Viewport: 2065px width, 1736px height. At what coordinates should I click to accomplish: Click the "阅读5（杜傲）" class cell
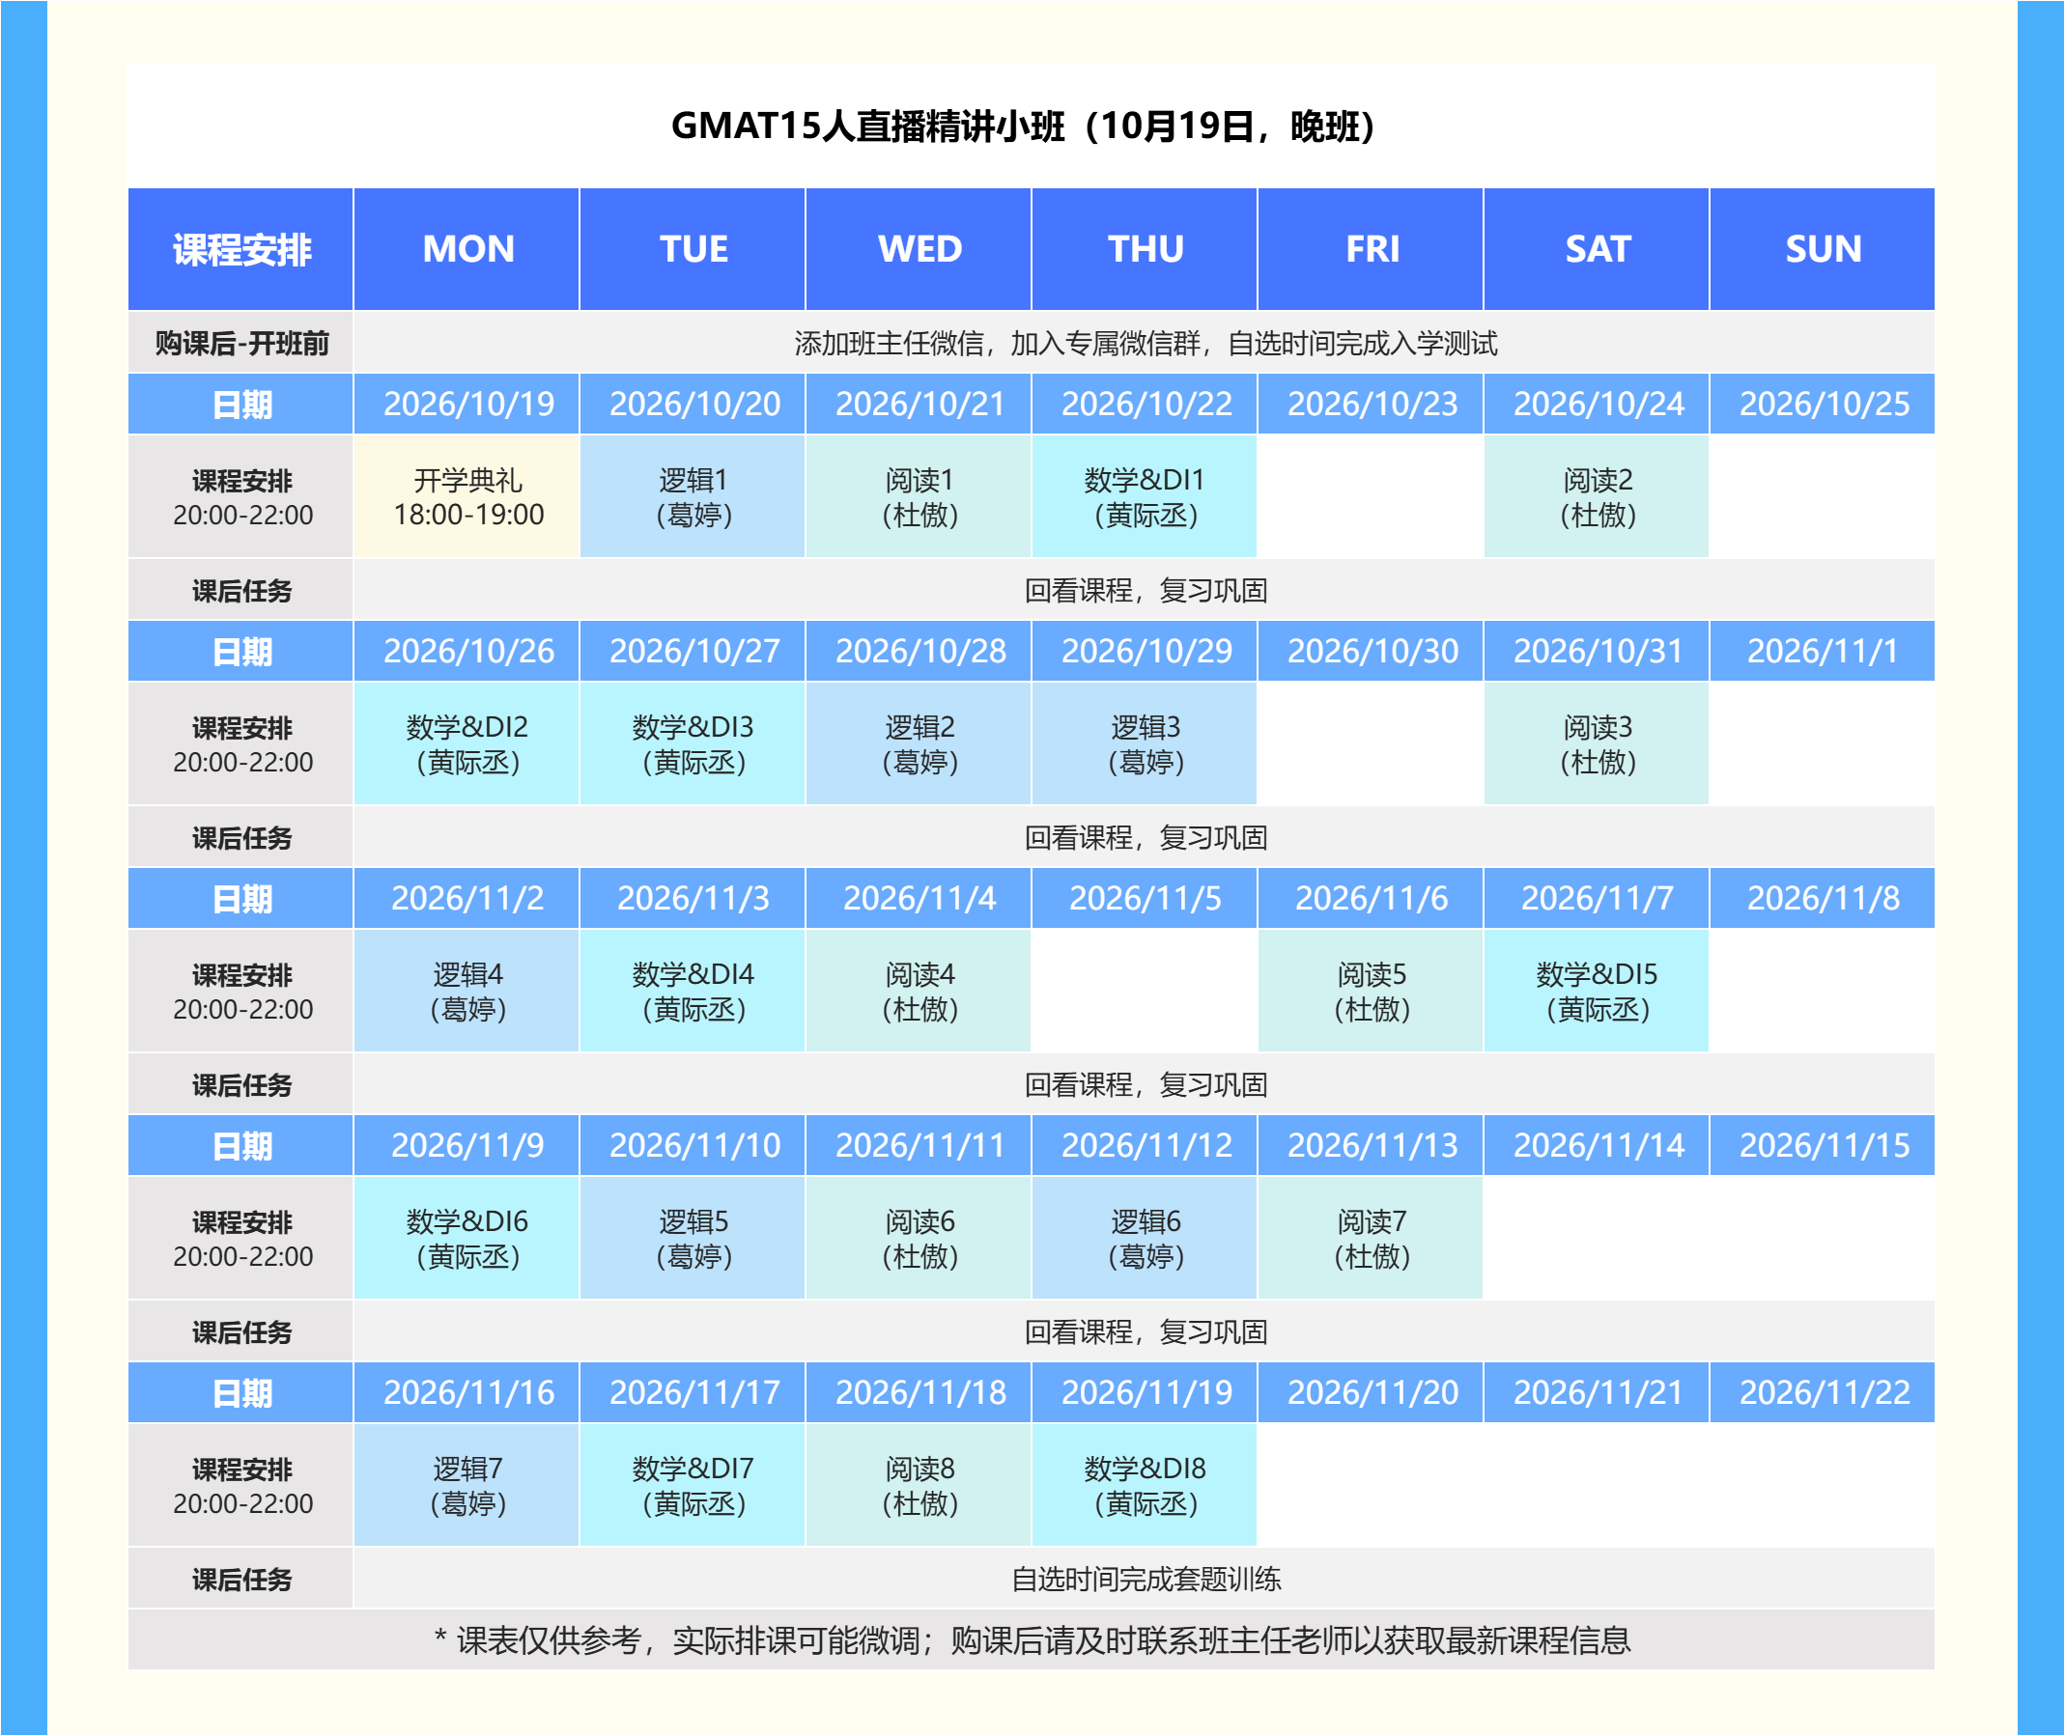[x=1372, y=990]
